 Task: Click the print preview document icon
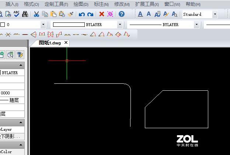click(x=8, y=14)
